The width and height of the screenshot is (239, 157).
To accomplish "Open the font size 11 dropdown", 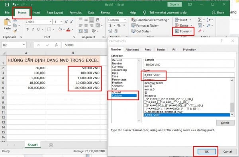I will click(61, 22).
